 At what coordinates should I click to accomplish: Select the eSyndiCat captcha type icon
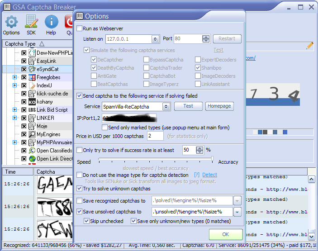point(32,69)
